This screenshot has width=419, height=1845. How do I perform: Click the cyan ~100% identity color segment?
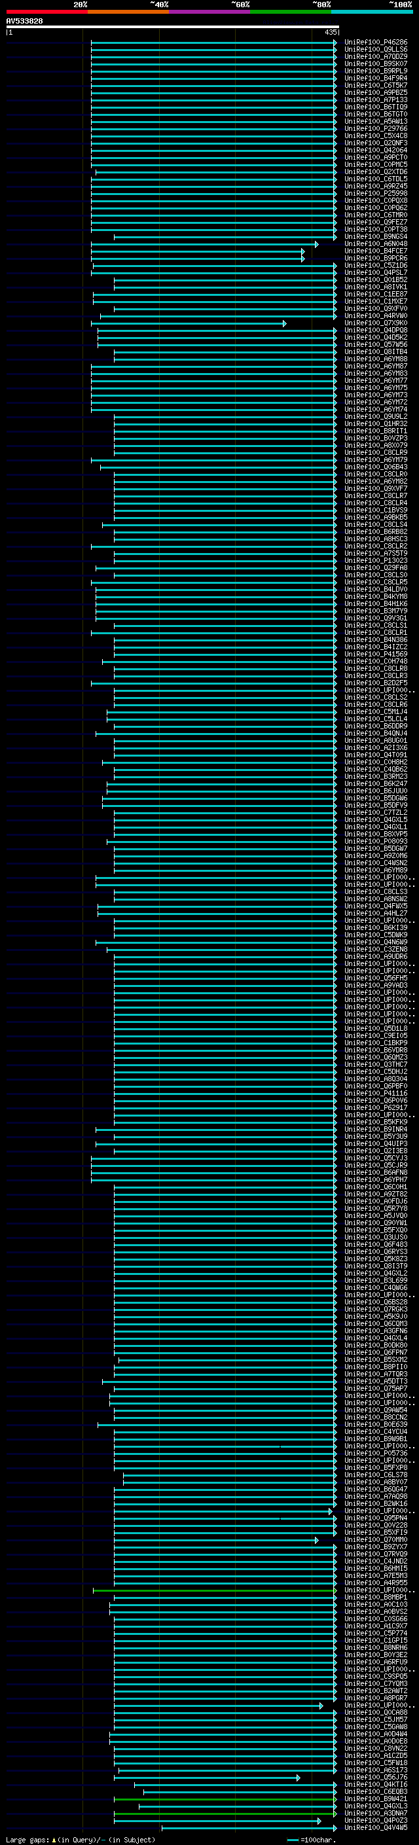click(372, 12)
